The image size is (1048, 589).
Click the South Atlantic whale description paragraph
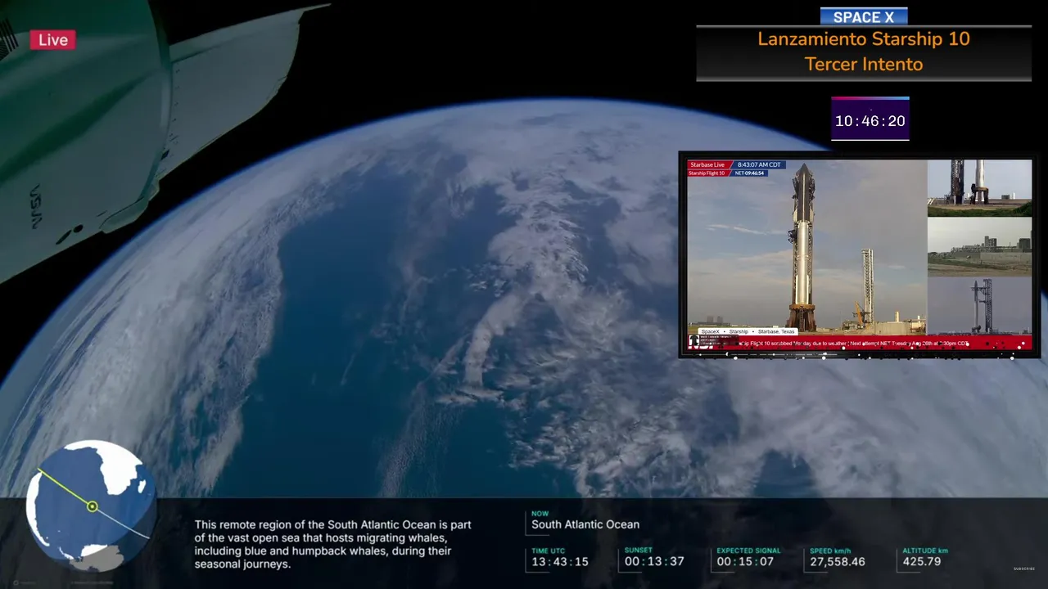(332, 544)
